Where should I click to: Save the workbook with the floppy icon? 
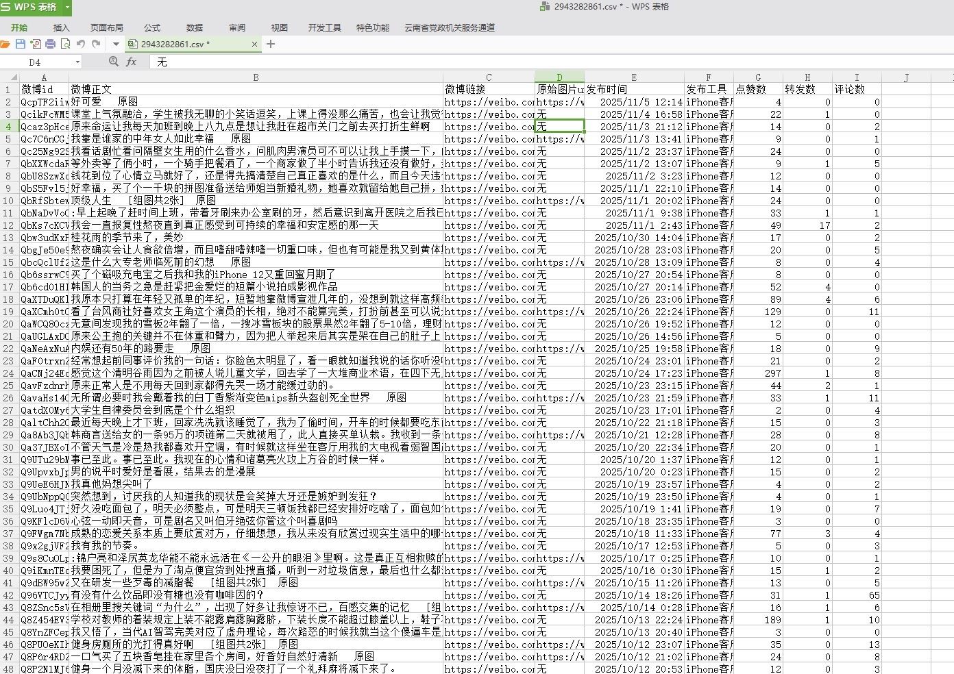pos(21,44)
